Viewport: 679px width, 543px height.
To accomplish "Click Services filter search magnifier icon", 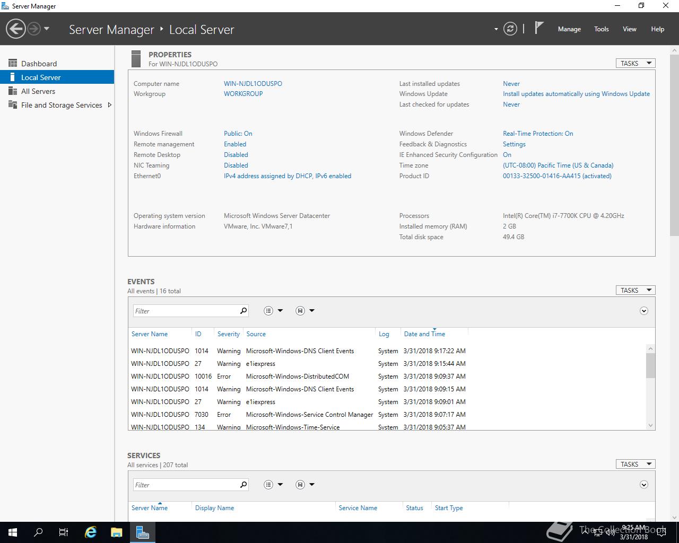I will coord(243,485).
